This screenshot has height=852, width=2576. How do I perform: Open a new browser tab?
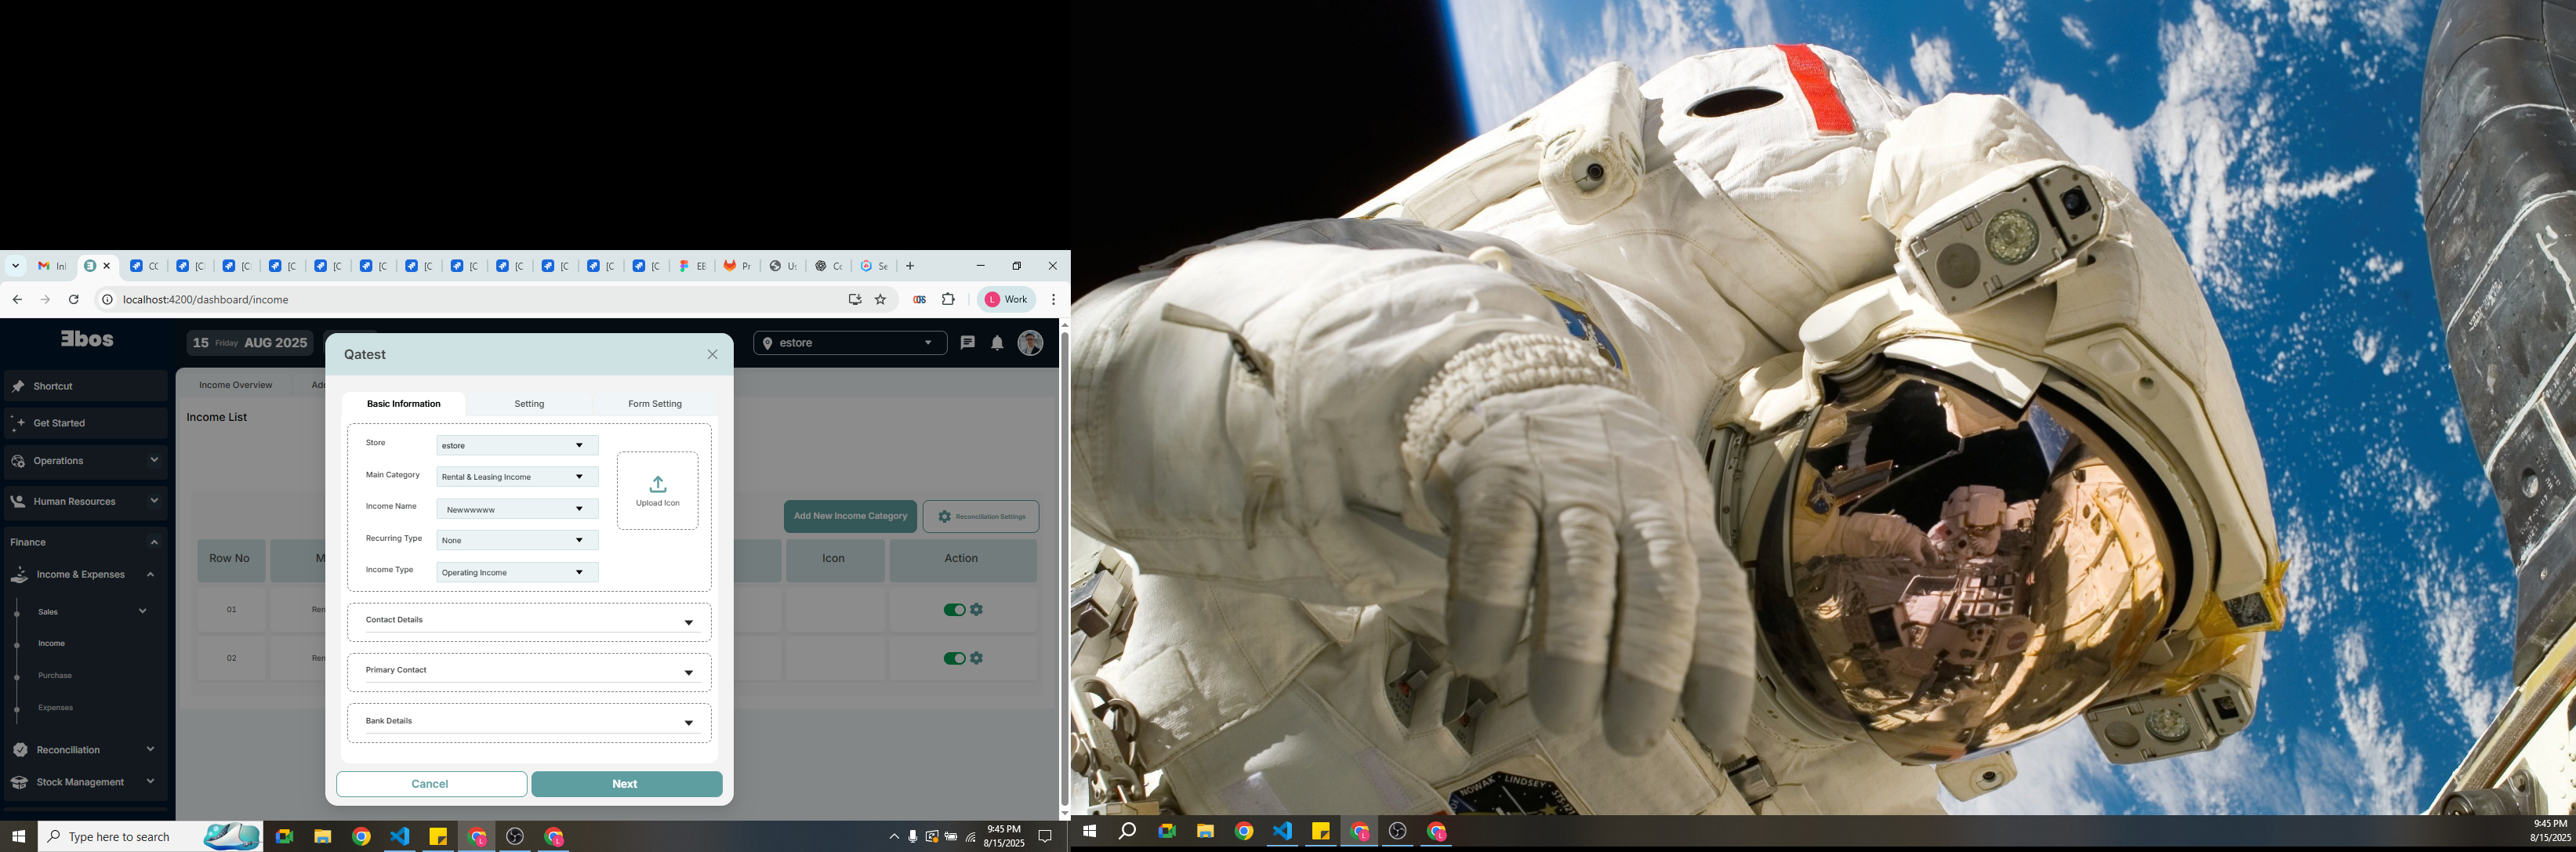pos(909,266)
